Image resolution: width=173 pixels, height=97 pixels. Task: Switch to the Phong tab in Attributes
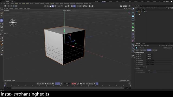point(155,50)
